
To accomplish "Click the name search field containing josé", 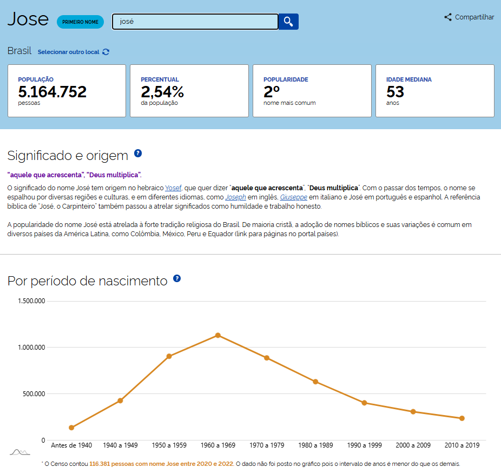I will 195,22.
